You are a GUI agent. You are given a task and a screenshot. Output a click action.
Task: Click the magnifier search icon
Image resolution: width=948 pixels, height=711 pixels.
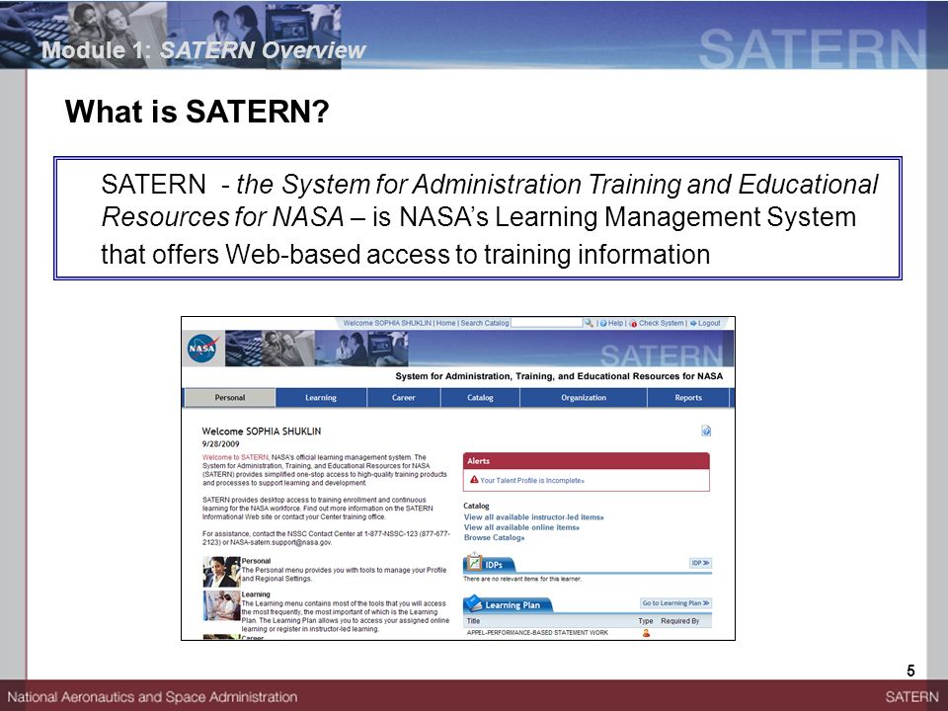pyautogui.click(x=589, y=324)
